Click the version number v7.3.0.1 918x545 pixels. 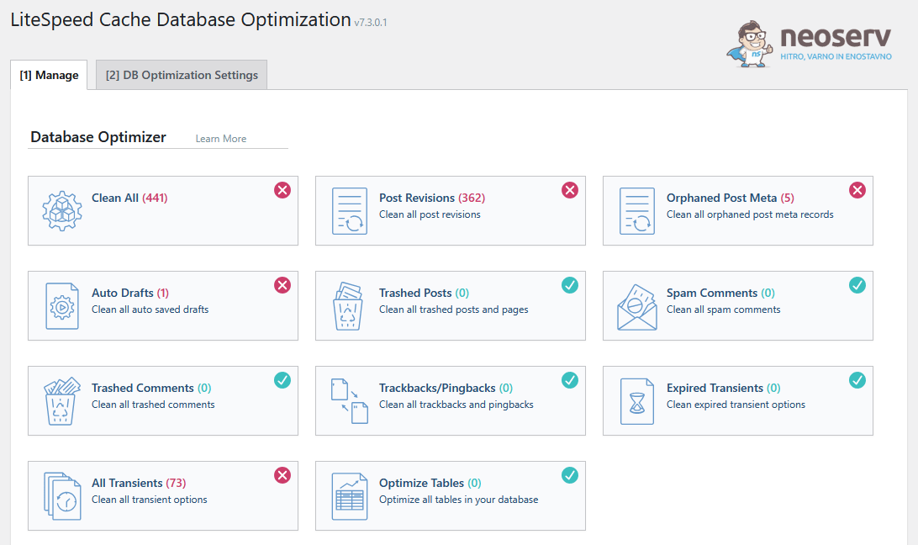[x=371, y=23]
